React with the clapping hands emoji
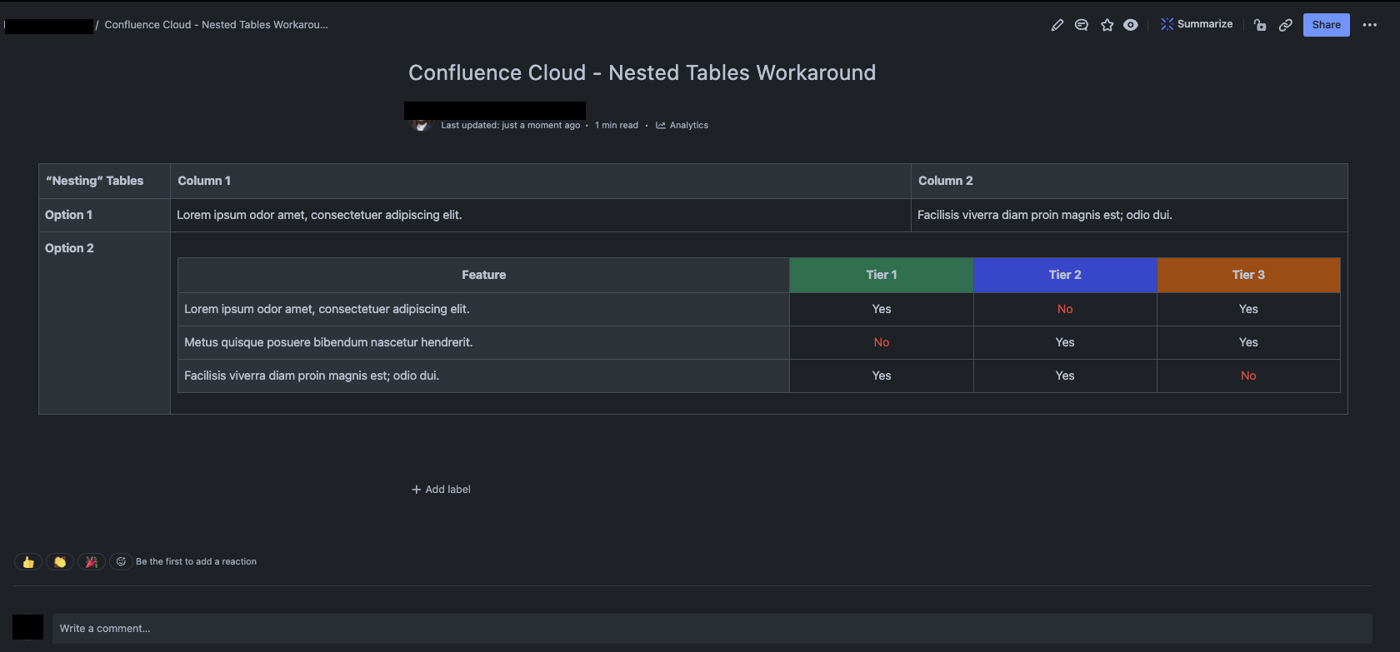Image resolution: width=1400 pixels, height=652 pixels. point(60,562)
